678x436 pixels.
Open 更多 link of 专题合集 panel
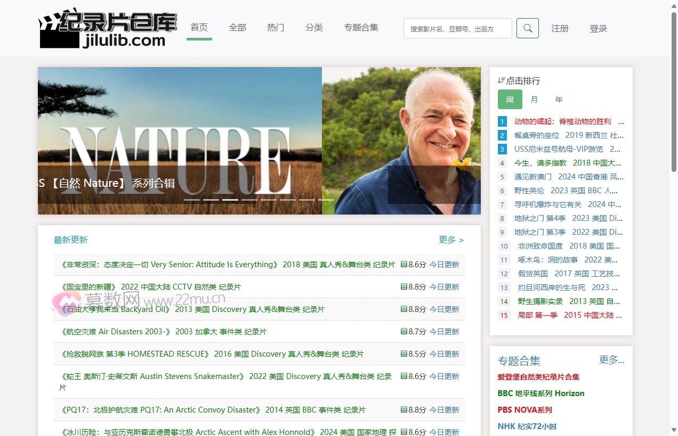[612, 360]
